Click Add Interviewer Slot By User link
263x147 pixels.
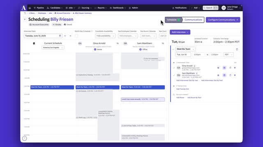pyautogui.click(x=187, y=80)
